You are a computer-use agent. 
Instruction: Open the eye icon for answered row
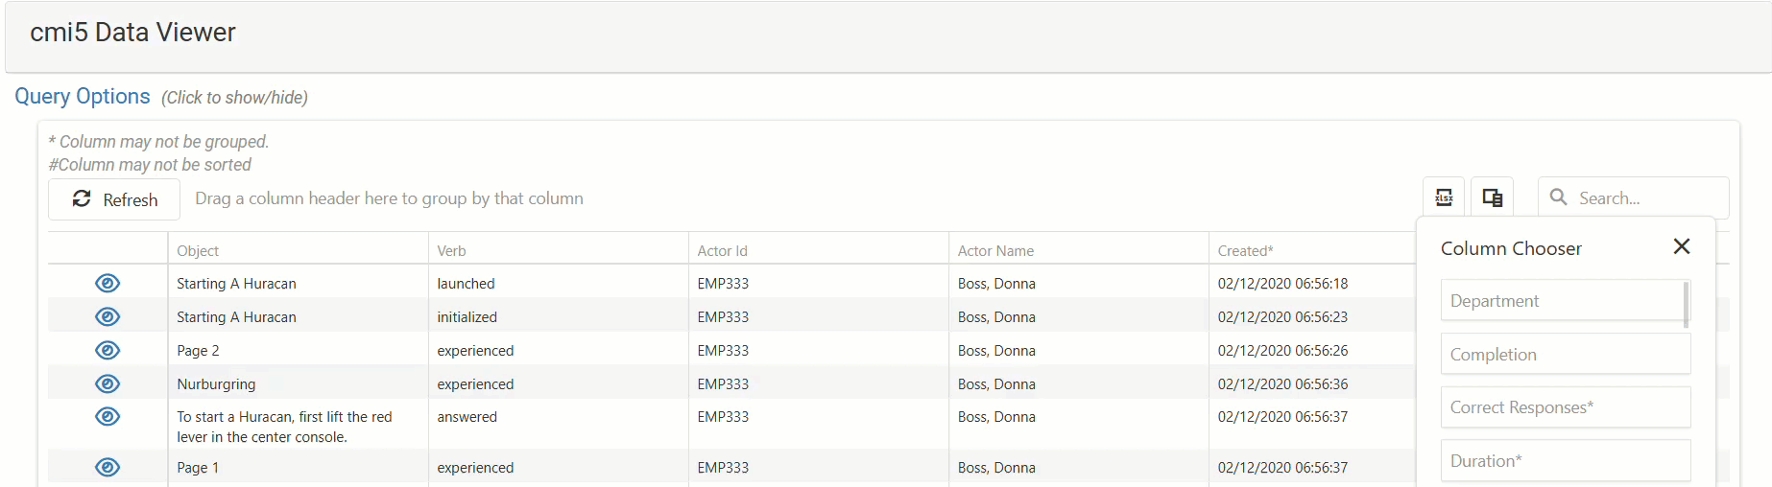(x=108, y=416)
